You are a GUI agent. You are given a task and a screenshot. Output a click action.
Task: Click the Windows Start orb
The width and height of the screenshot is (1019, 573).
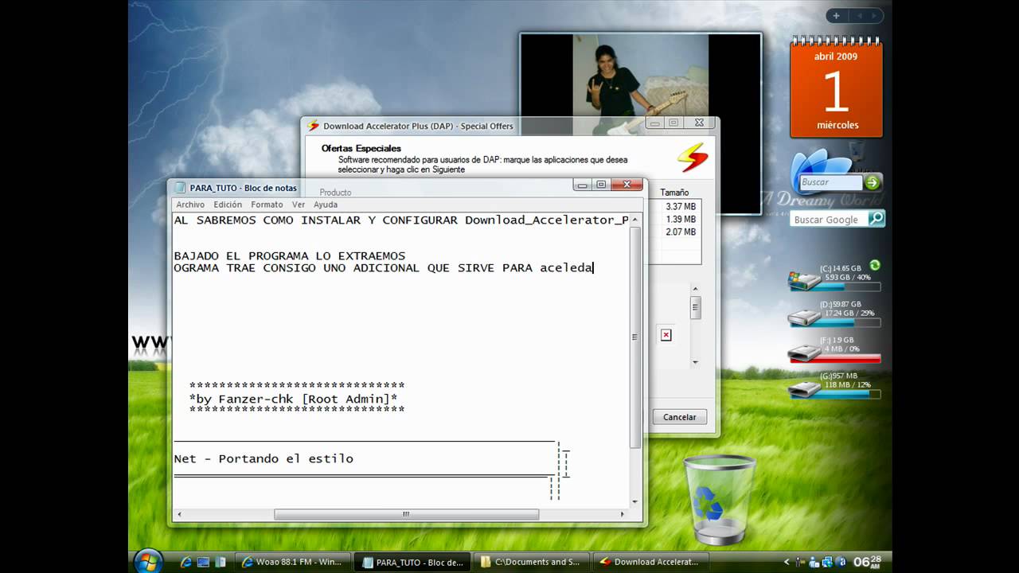pyautogui.click(x=148, y=561)
